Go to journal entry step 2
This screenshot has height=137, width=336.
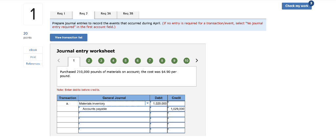[89, 61]
